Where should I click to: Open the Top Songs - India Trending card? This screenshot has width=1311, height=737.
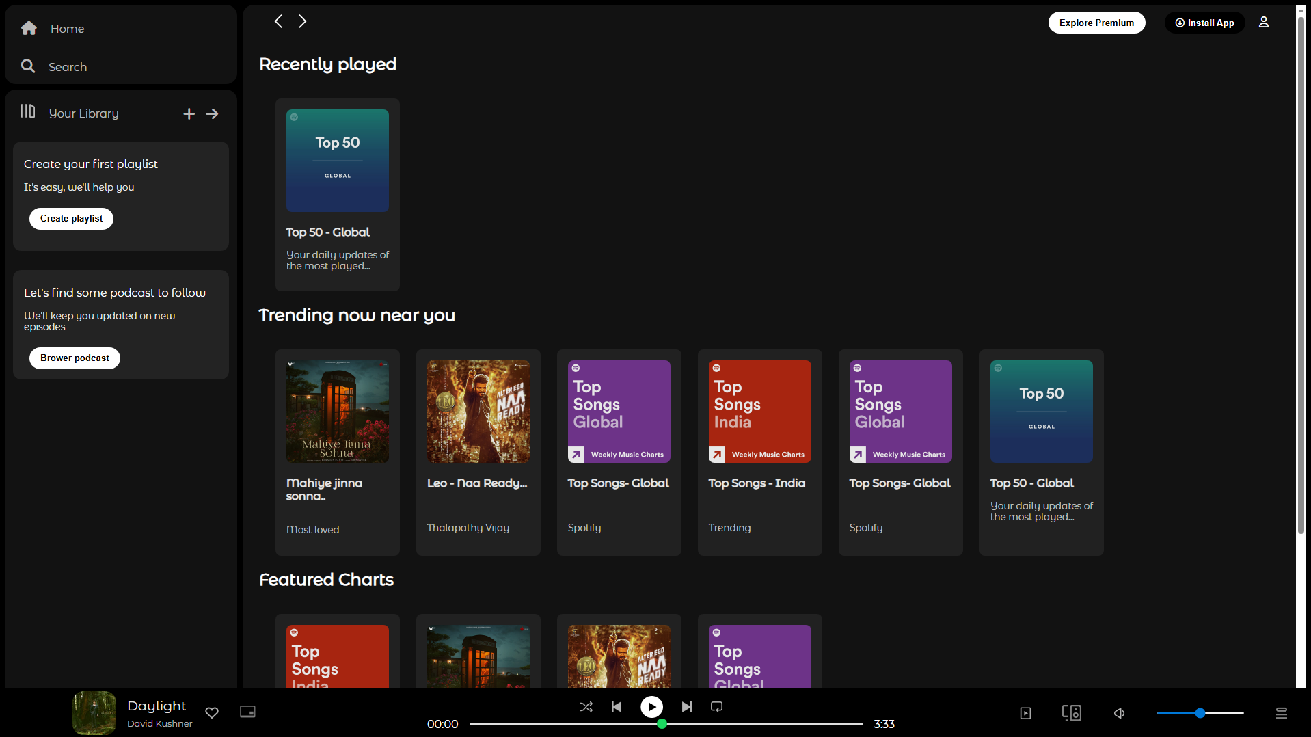(x=760, y=453)
